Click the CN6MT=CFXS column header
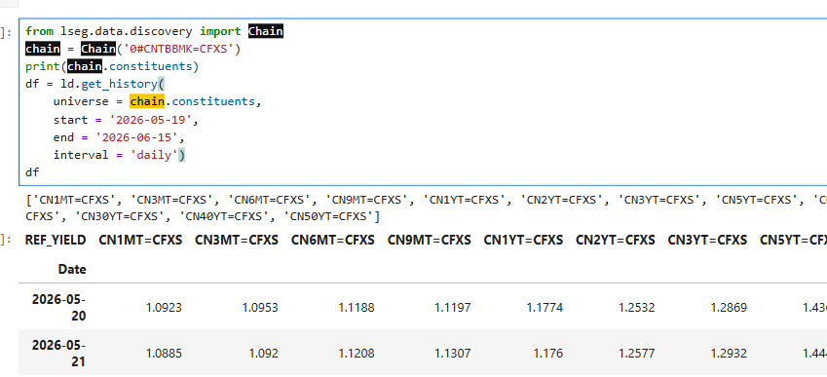The width and height of the screenshot is (827, 377). coord(333,240)
